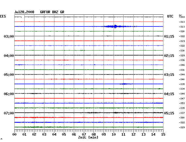This screenshot has width=186, height=142.
Task: Click the 03:15 UTC time label
Action: (x=169, y=75)
